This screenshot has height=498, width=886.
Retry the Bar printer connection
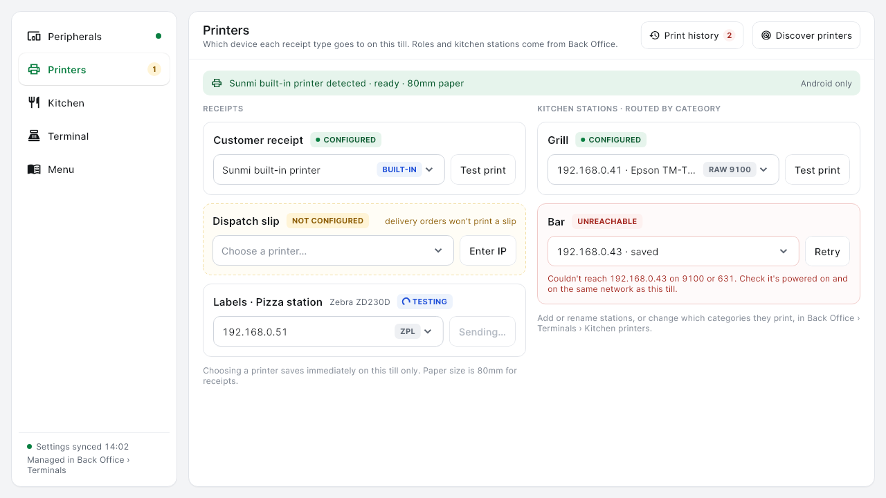pos(827,251)
